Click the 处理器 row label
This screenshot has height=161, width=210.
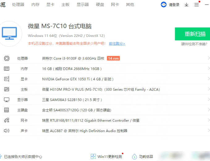[x=22, y=58]
